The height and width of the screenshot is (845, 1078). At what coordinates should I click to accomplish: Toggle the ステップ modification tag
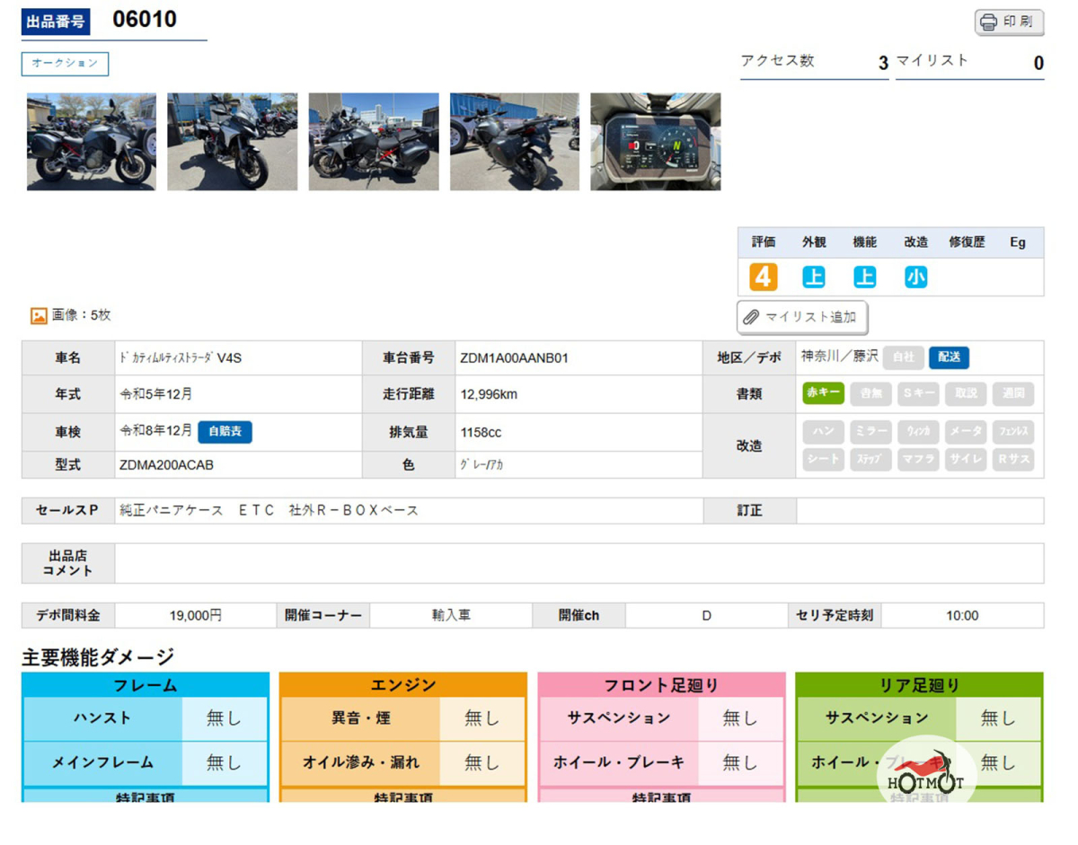pos(871,460)
